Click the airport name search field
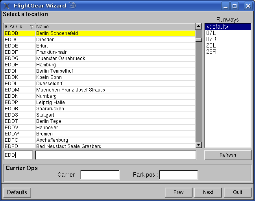The image size is (255, 201). (116, 155)
